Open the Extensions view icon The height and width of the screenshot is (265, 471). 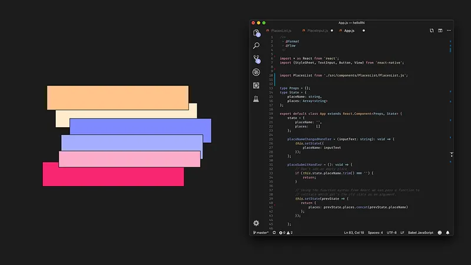tap(256, 85)
